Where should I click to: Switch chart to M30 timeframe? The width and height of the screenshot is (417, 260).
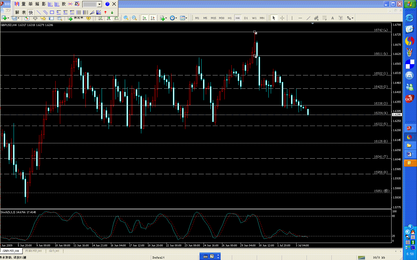[222, 18]
